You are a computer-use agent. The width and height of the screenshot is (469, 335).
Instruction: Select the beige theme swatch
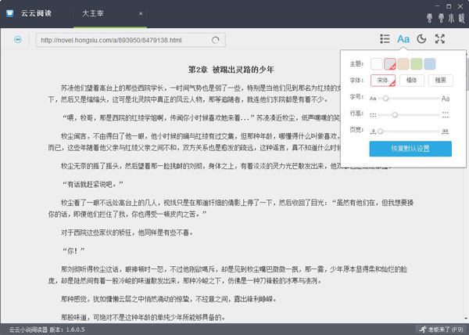click(403, 64)
